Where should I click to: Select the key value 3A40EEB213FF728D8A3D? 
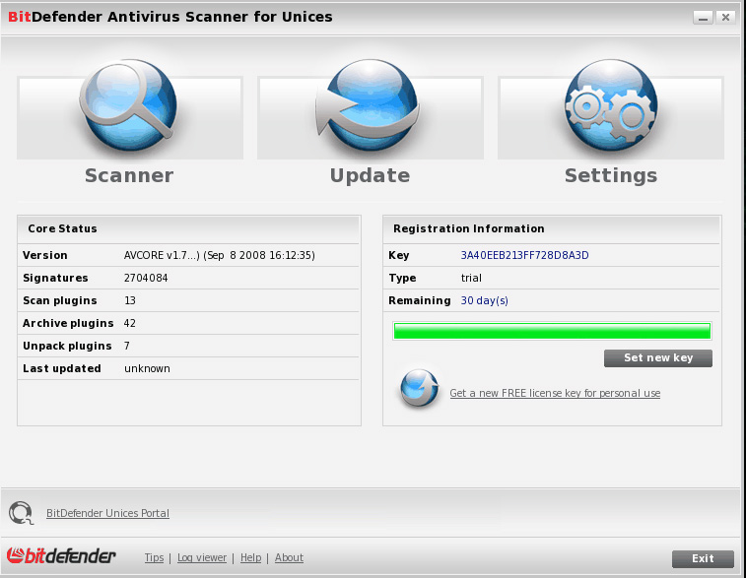524,255
